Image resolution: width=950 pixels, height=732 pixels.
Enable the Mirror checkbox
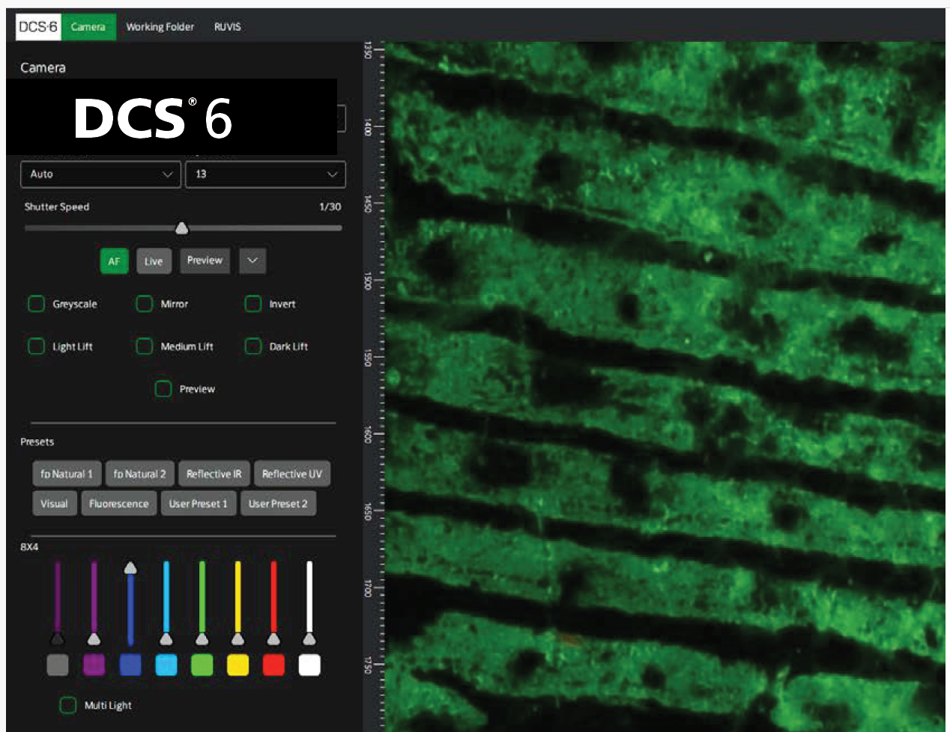pyautogui.click(x=144, y=304)
